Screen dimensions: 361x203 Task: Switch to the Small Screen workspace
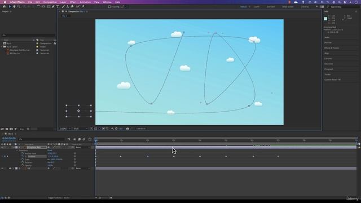(x=288, y=7)
